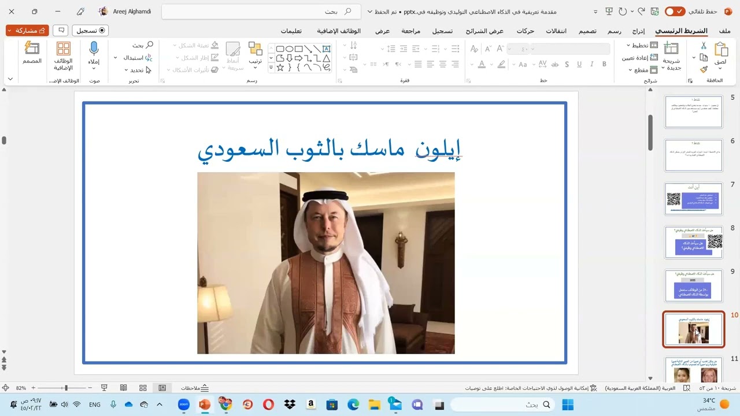Toggle text Shadow (S) formatting
The image size is (740, 416).
[567, 64]
